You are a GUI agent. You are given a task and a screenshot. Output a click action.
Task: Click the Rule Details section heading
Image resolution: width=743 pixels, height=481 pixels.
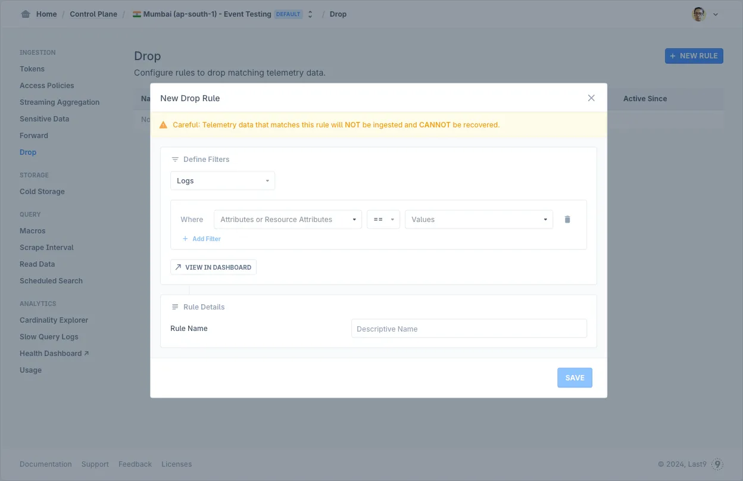tap(204, 307)
